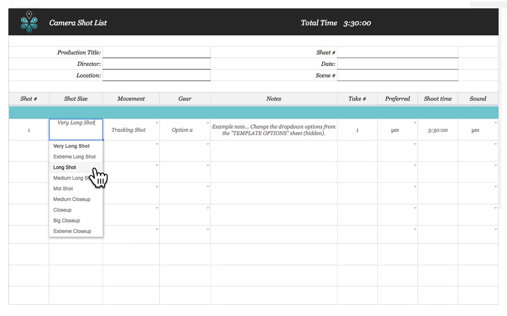Select Mid Shot from the list
Image resolution: width=507 pixels, height=316 pixels.
[63, 189]
